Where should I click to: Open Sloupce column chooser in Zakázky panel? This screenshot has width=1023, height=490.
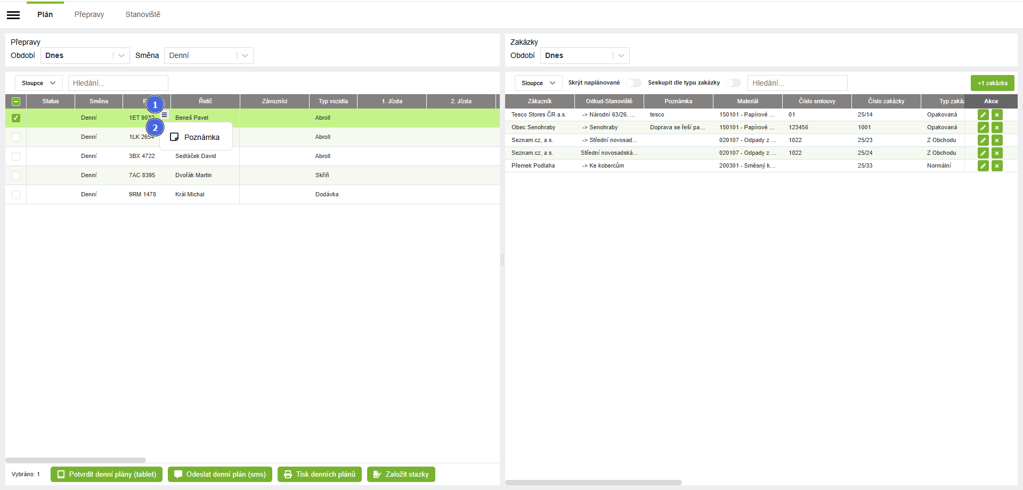coord(538,83)
